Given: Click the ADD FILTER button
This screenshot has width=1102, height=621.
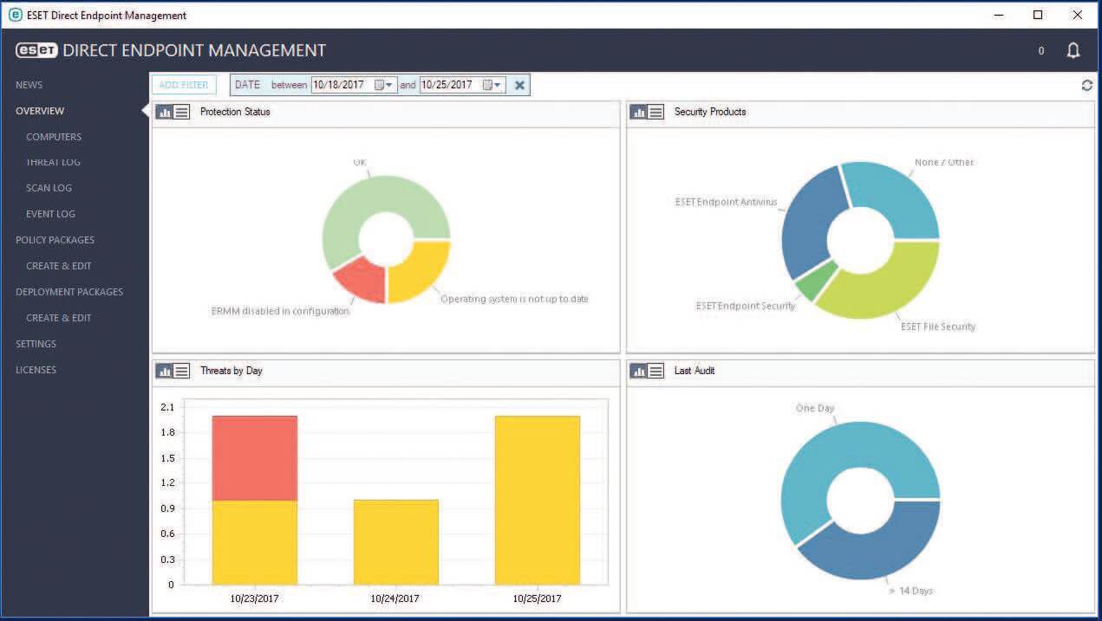Looking at the screenshot, I should click(184, 85).
